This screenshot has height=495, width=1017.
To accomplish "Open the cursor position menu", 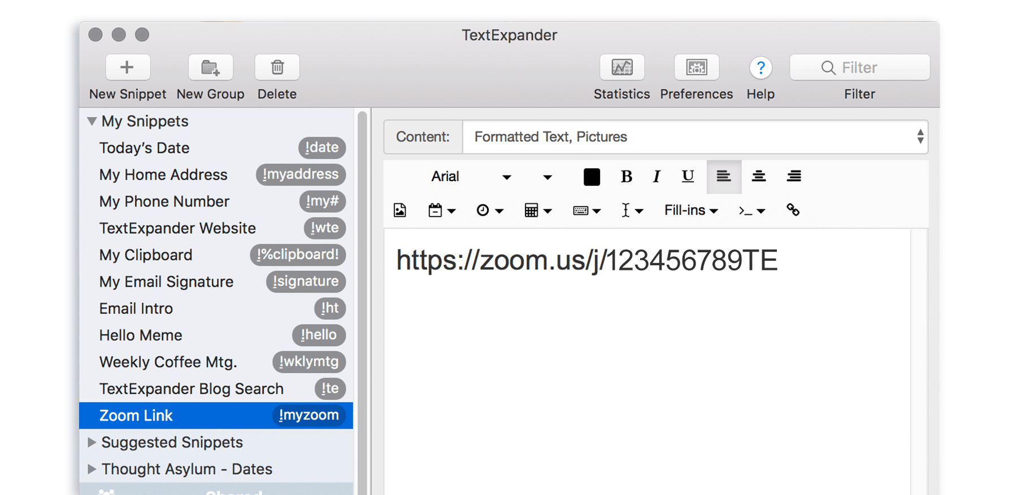I will pyautogui.click(x=632, y=211).
